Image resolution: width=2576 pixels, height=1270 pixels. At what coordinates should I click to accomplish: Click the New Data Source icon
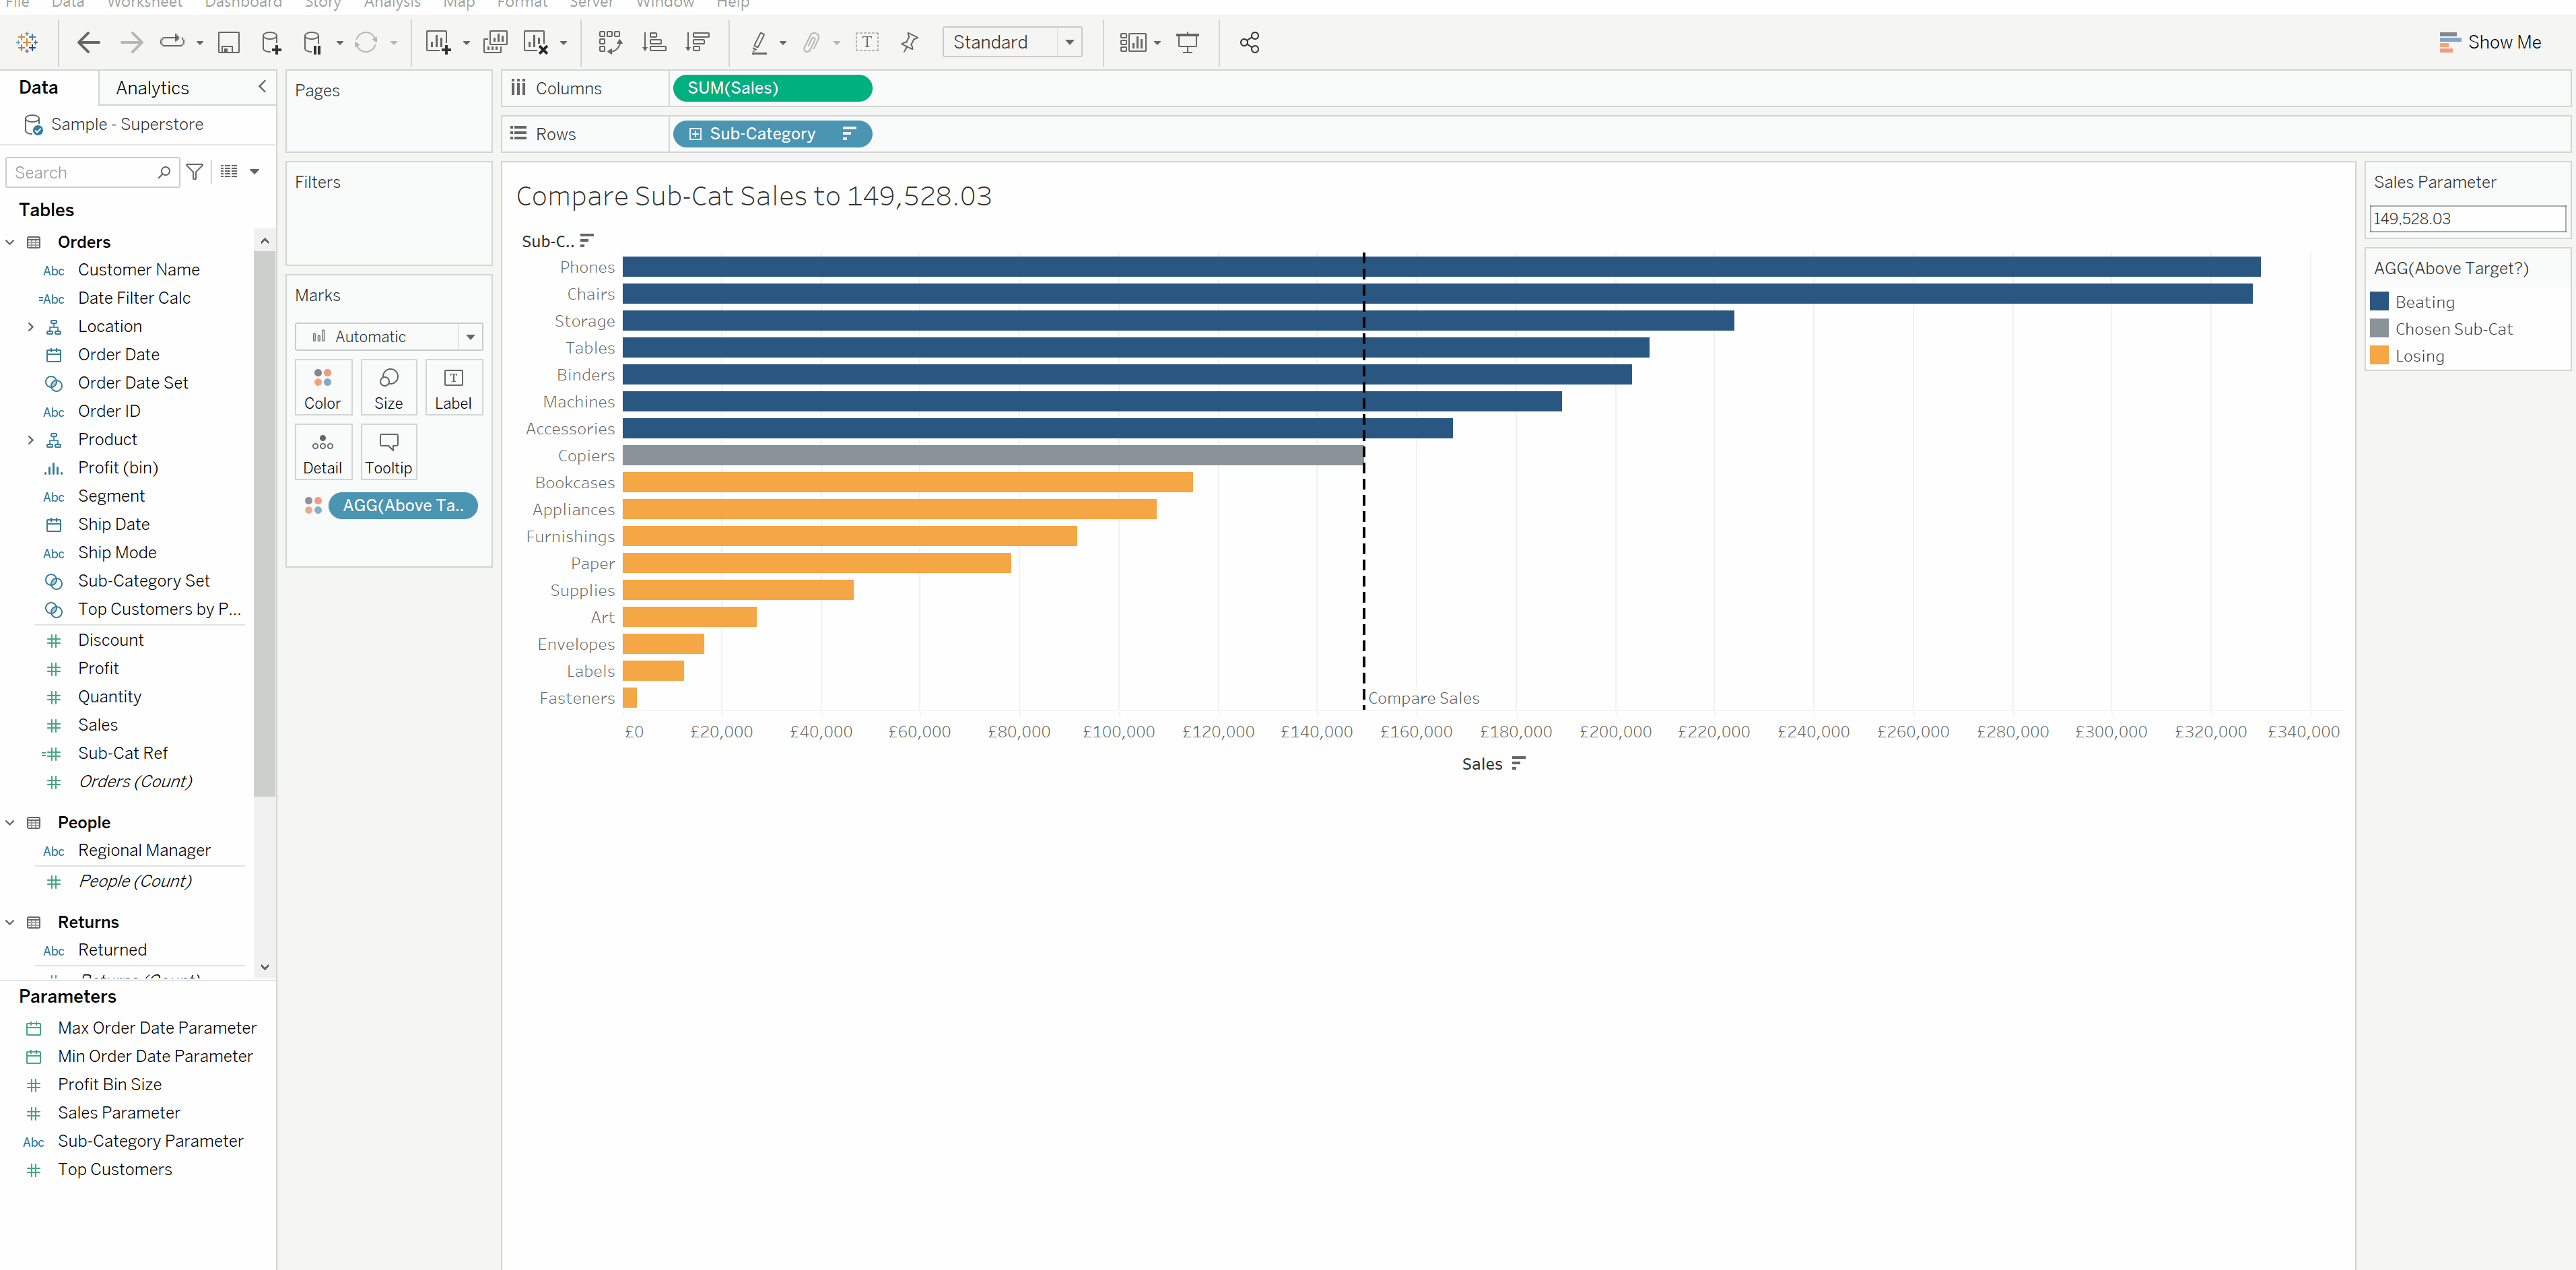point(271,42)
